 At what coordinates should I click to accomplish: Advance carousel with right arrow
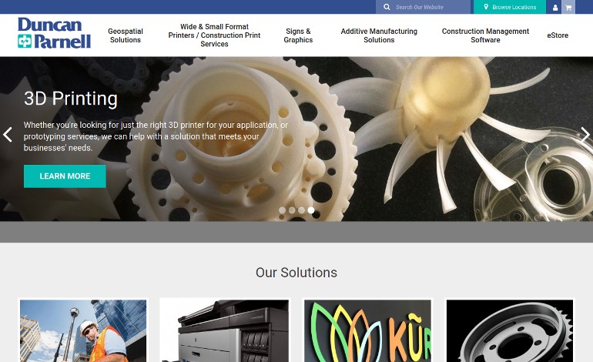pos(585,134)
